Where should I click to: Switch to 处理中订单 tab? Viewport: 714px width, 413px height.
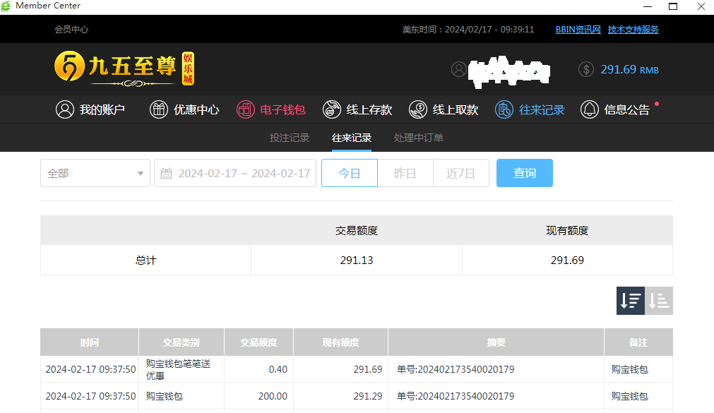tap(419, 138)
